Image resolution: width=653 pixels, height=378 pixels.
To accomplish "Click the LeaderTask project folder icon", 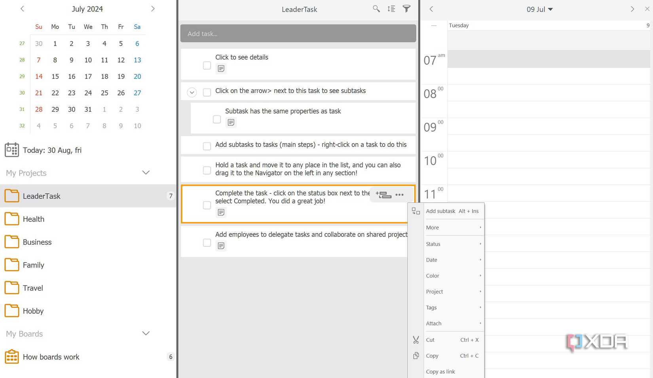I will click(x=11, y=196).
